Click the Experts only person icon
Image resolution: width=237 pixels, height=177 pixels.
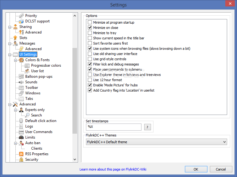(x=21, y=110)
